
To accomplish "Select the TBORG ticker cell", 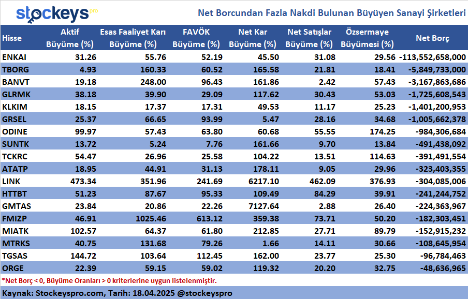I will (x=16, y=69).
